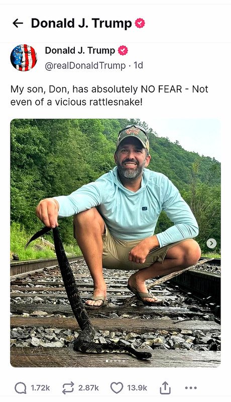The height and width of the screenshot is (402, 231).
Task: Open the Donald J. Trump author name in post
Action: [x=80, y=51]
